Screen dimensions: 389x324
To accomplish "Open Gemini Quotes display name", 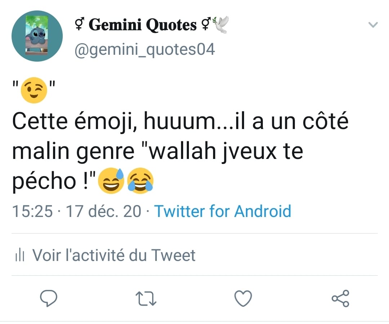I will pos(142,25).
